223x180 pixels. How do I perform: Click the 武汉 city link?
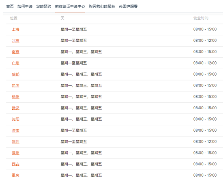(x=15, y=108)
